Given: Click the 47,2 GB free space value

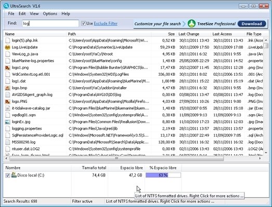Looking at the screenshot, I should 135,175.
